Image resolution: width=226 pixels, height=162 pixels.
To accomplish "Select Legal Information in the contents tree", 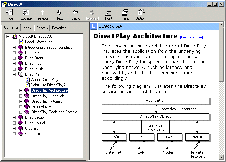I will (x=38, y=42).
